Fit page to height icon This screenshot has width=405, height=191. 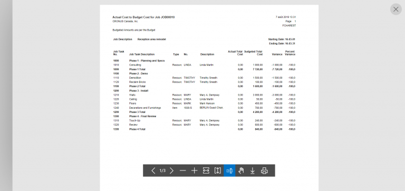click(217, 170)
